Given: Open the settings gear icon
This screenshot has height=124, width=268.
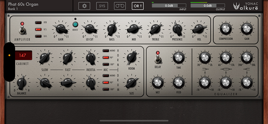Looking at the screenshot, I should 84,6.
